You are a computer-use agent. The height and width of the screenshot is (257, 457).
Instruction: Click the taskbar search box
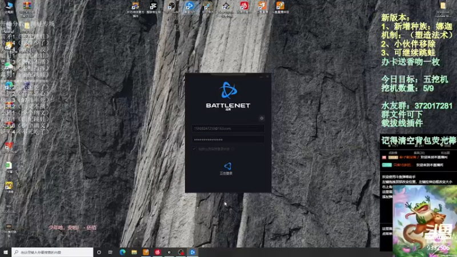click(53, 252)
